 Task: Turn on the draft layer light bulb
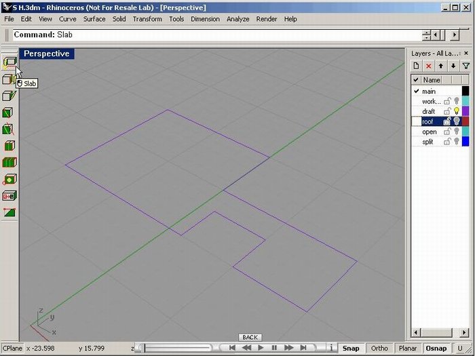click(x=457, y=111)
